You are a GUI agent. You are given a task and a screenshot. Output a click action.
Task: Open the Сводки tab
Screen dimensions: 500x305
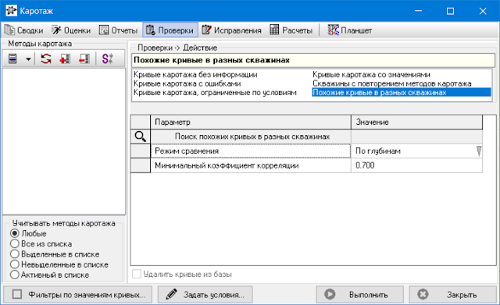click(23, 30)
